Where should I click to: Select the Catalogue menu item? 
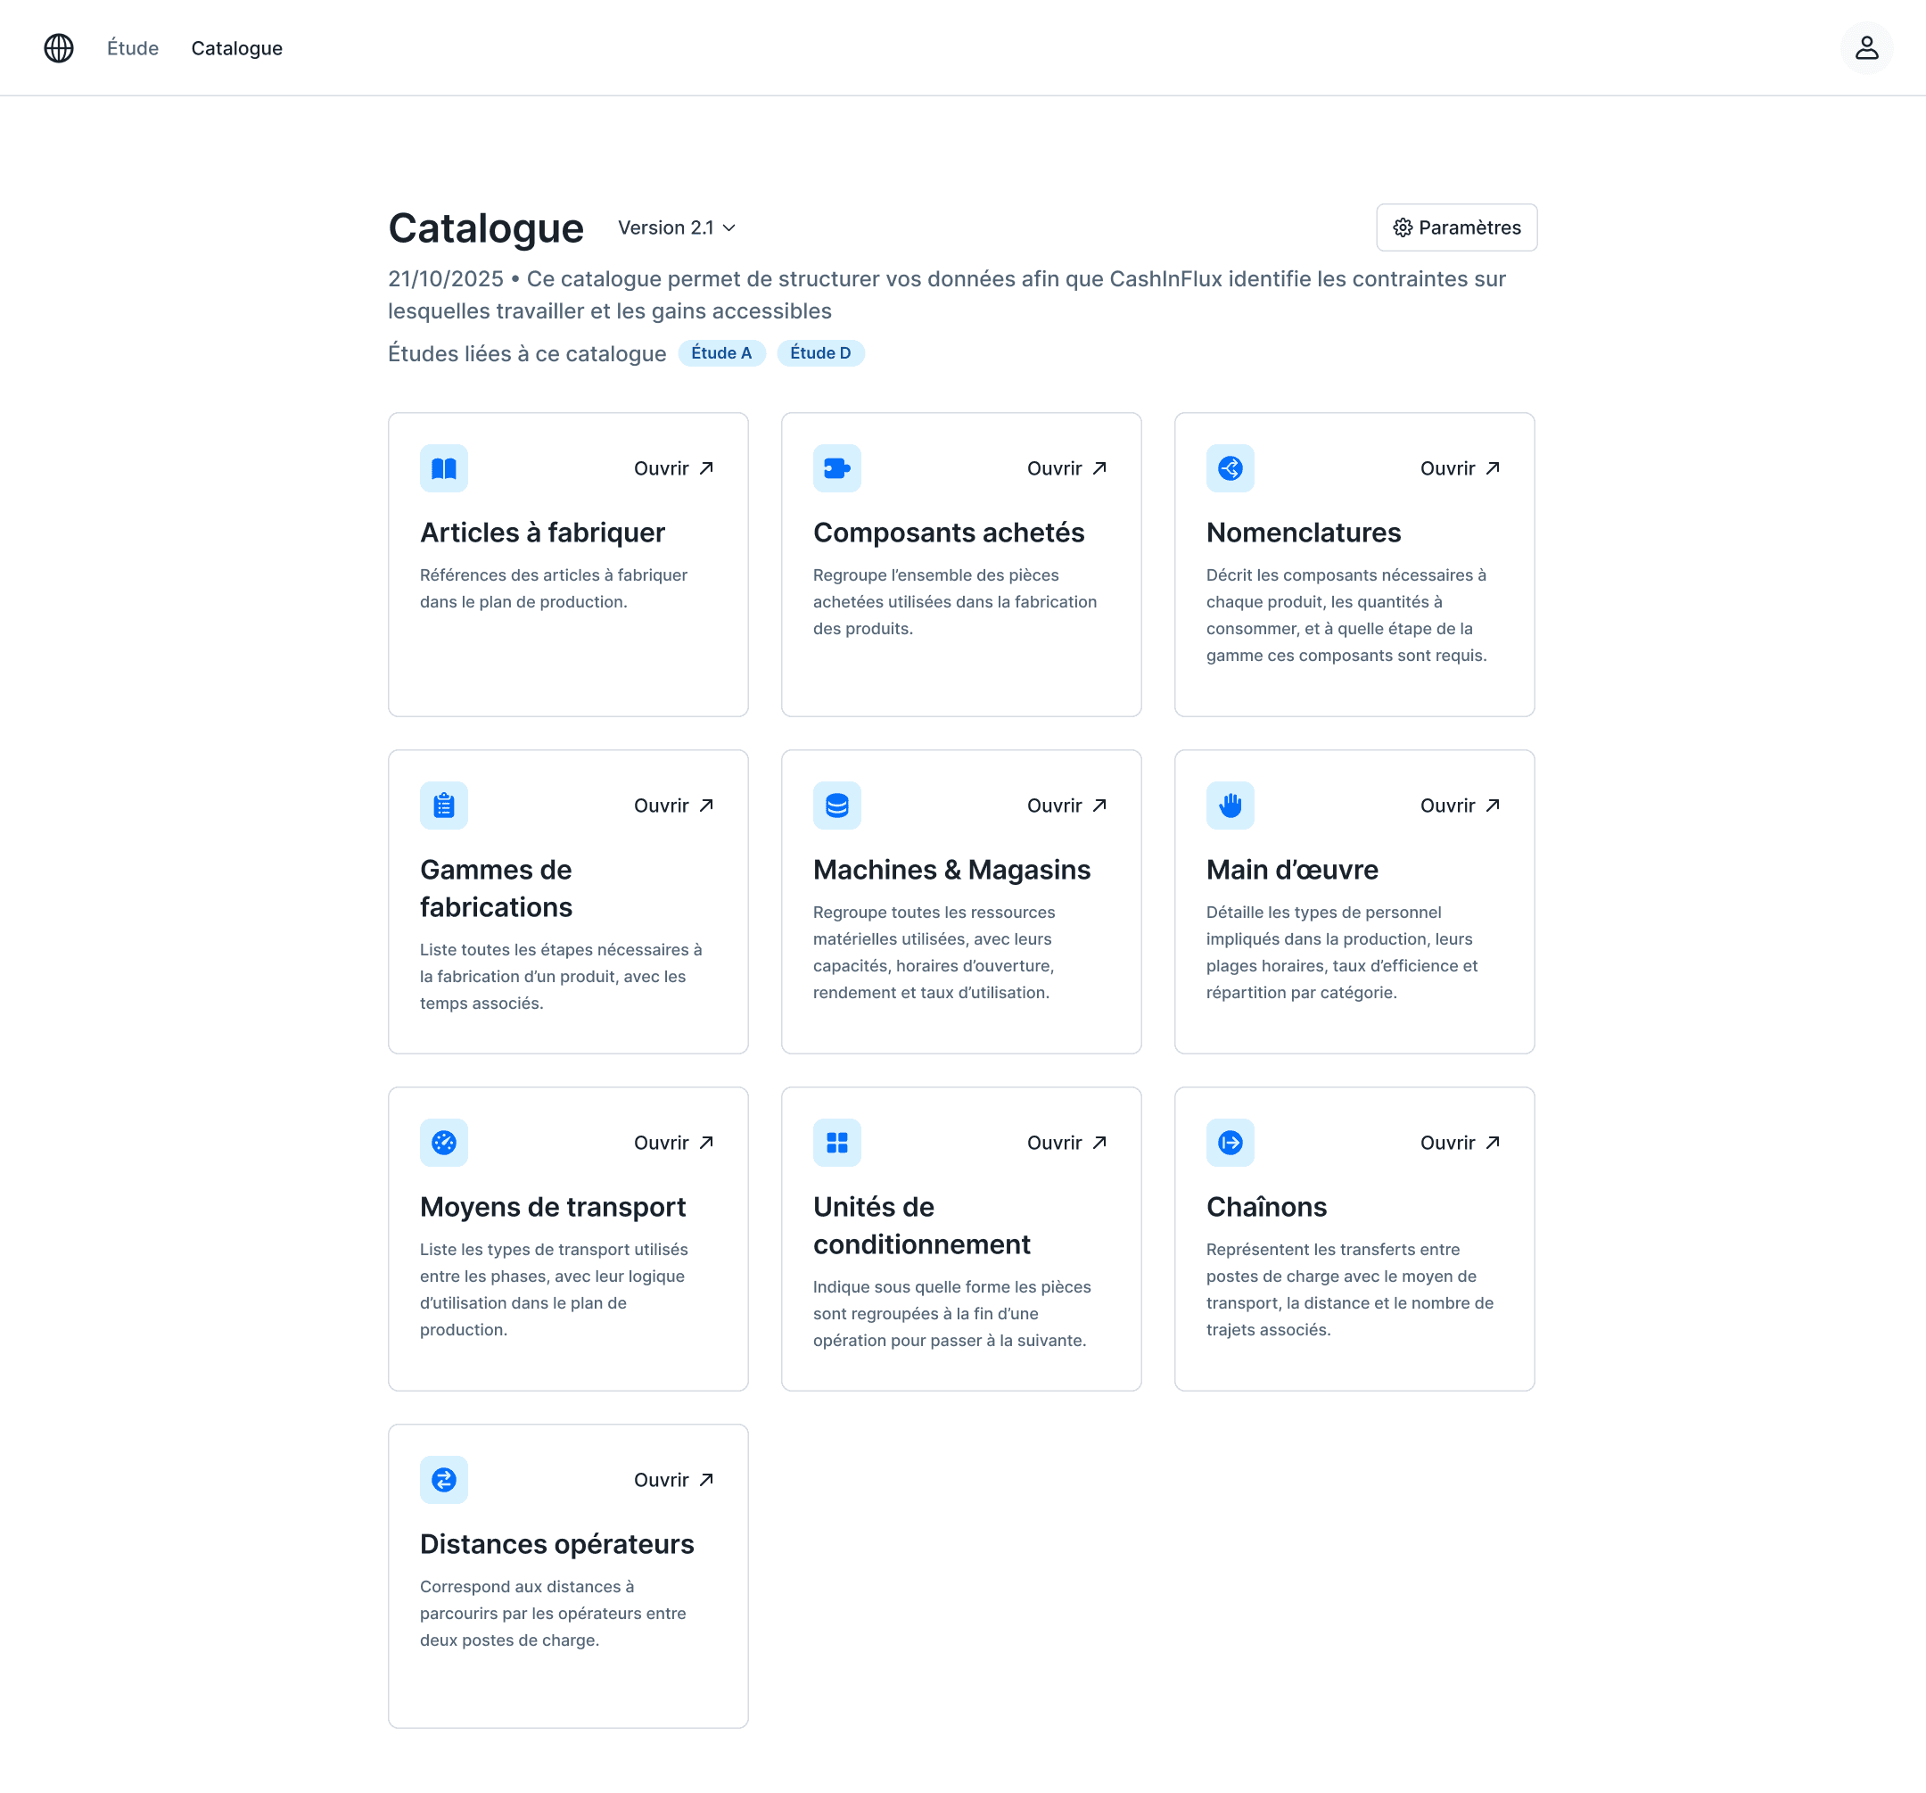(236, 47)
